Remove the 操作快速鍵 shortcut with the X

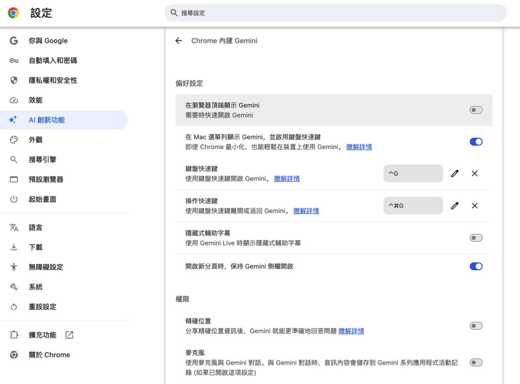[475, 206]
